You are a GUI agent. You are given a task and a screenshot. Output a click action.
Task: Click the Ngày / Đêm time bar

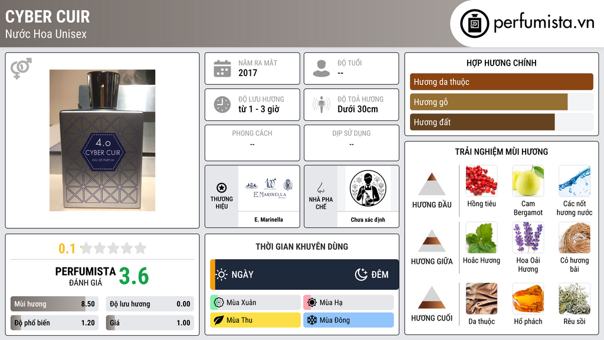tap(304, 274)
